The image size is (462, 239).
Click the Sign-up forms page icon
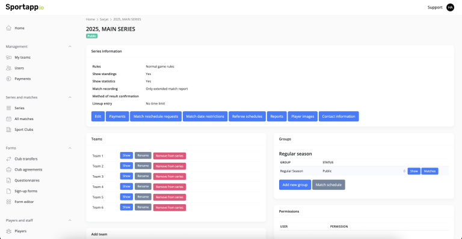[8, 191]
